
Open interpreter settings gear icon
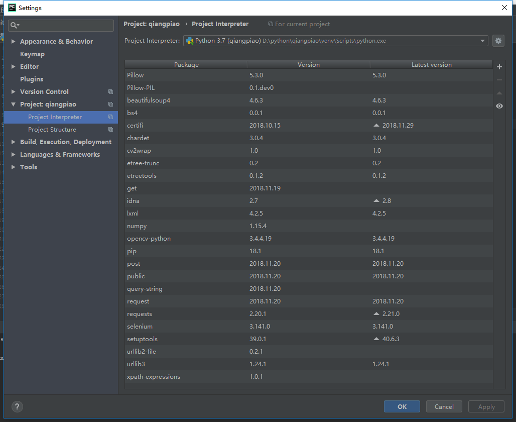pyautogui.click(x=498, y=41)
